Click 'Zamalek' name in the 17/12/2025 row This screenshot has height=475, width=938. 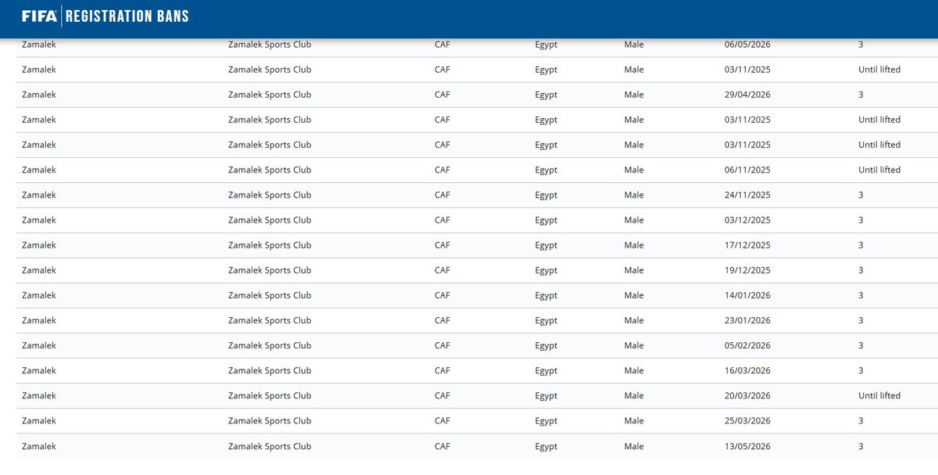(x=39, y=245)
